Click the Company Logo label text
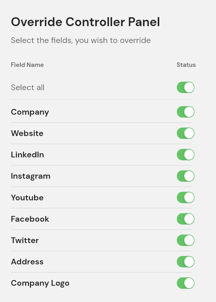This screenshot has height=302, width=216. pos(40,283)
